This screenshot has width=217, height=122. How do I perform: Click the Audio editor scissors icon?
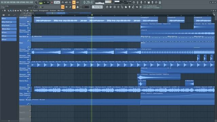[137, 2]
